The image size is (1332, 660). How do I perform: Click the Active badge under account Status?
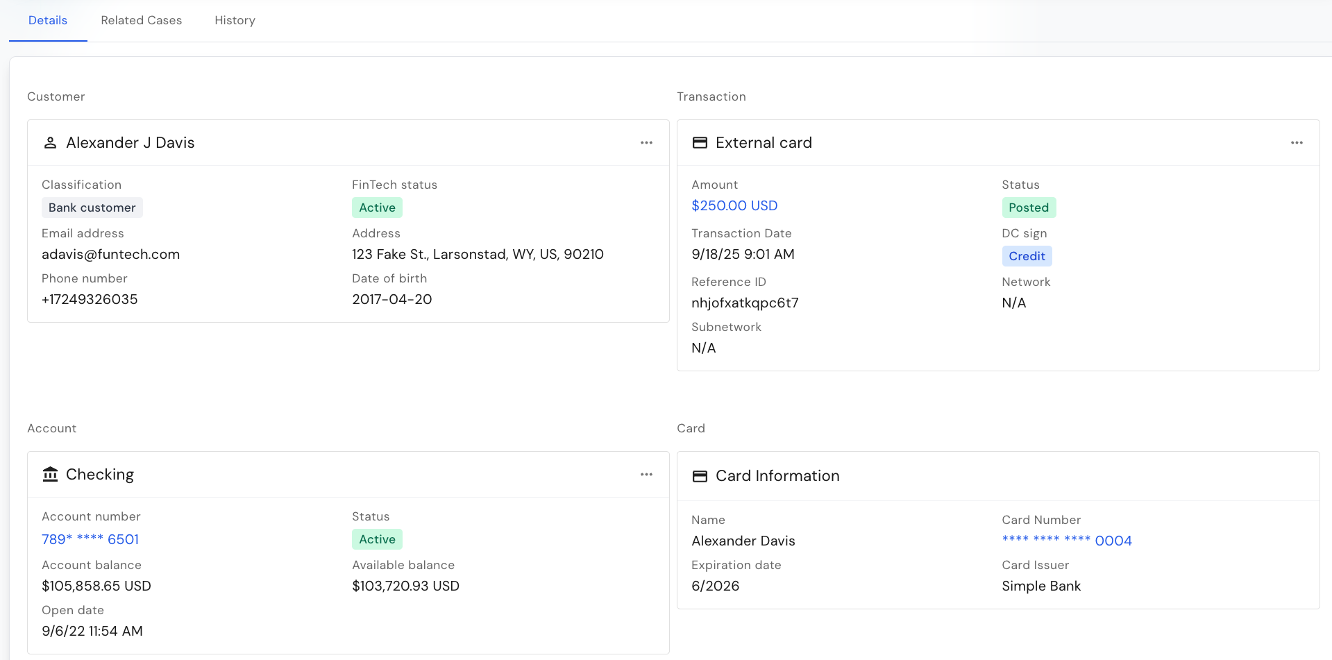377,540
